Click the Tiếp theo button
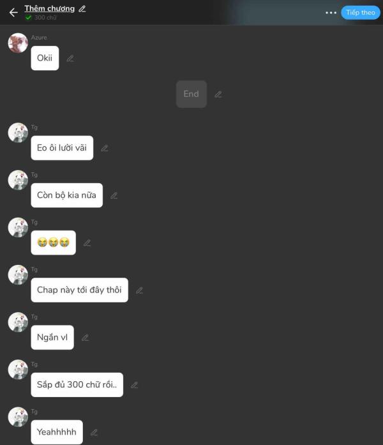The image size is (383, 445). click(x=360, y=13)
